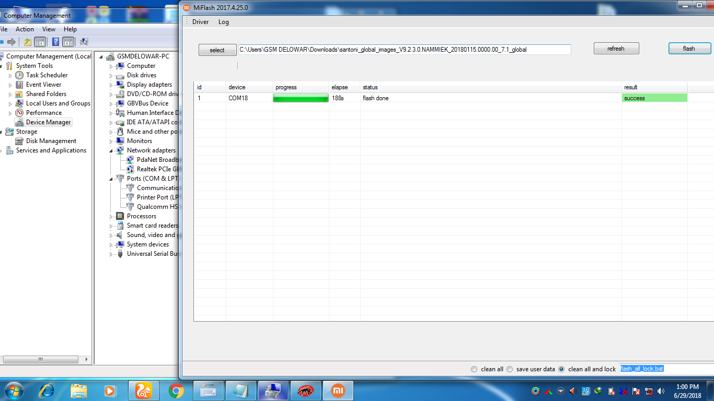Expand the Task Scheduler node
The image size is (714, 401).
coord(10,76)
